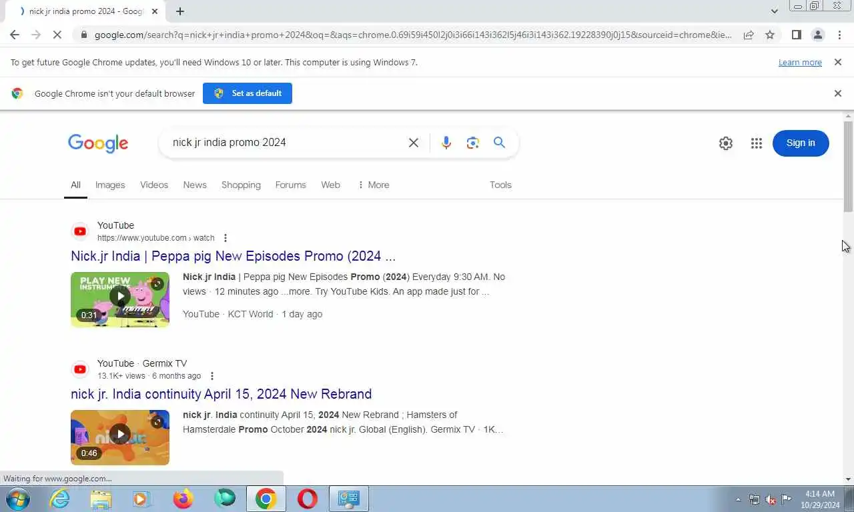
Task: Share this page icon in address bar
Action: point(749,35)
